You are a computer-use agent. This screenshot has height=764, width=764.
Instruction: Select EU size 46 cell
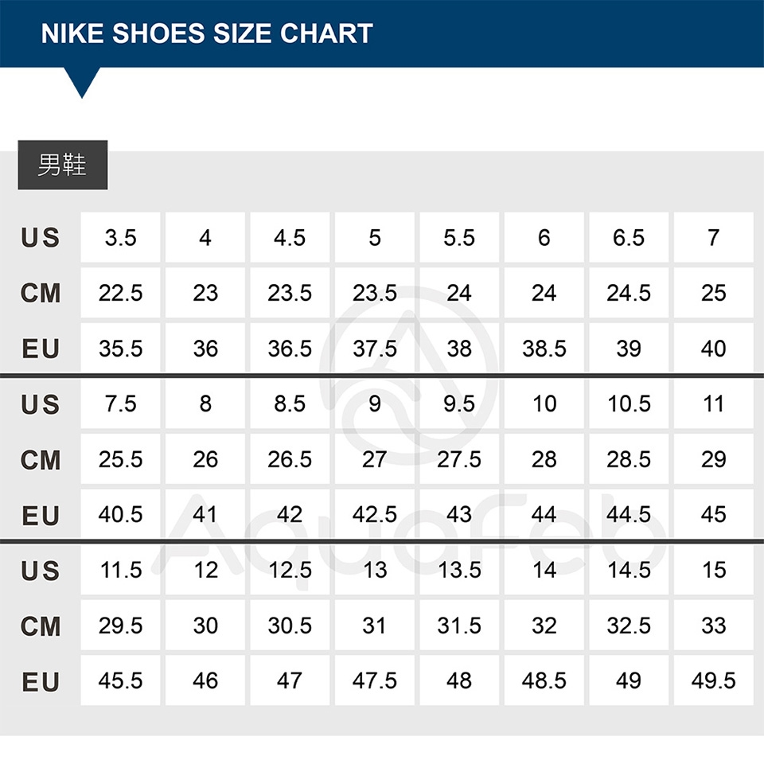pyautogui.click(x=205, y=681)
